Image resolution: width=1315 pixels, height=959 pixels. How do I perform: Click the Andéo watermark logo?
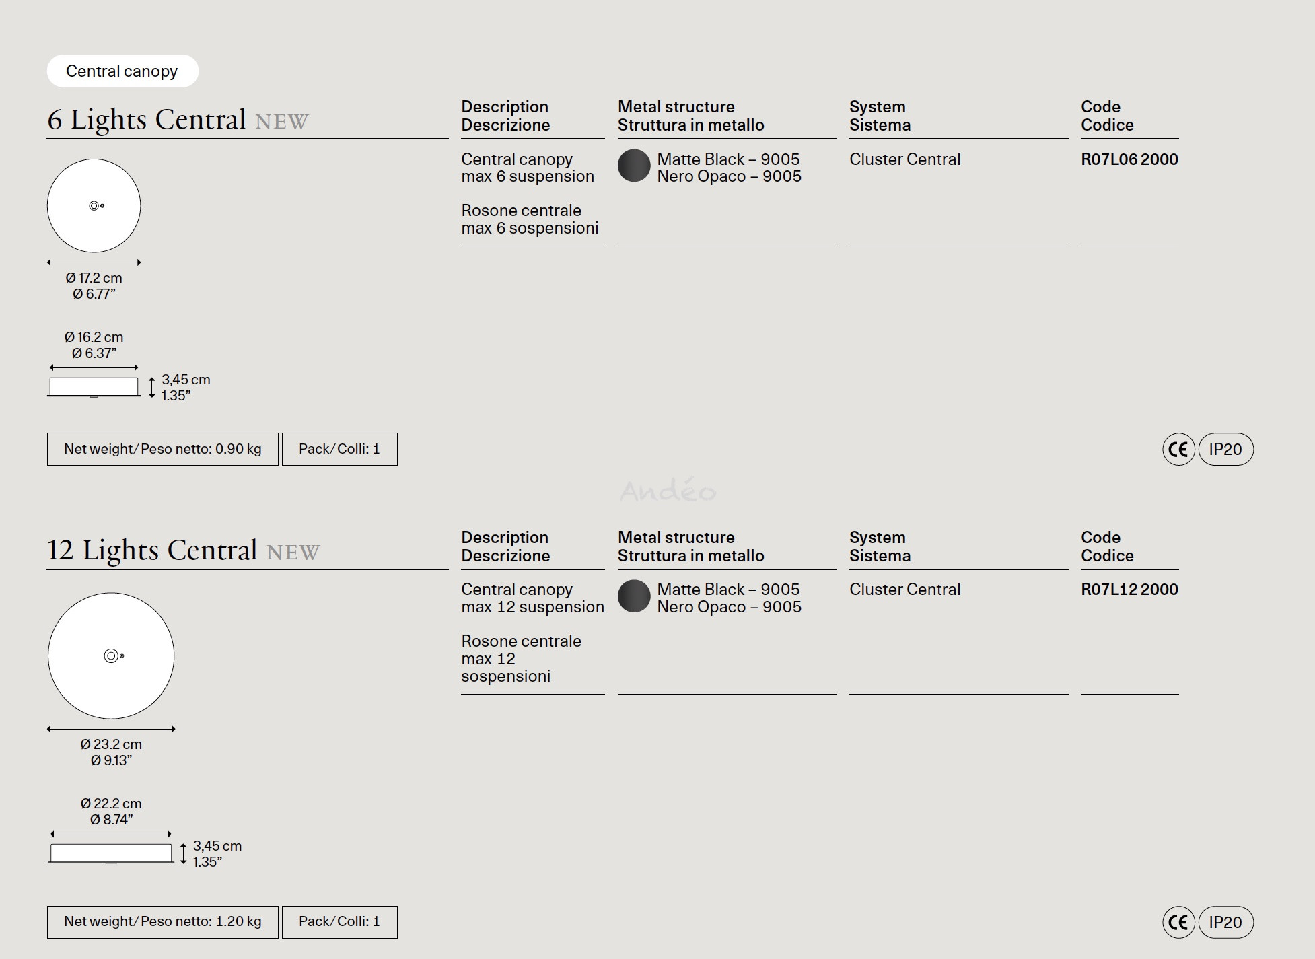tap(668, 491)
